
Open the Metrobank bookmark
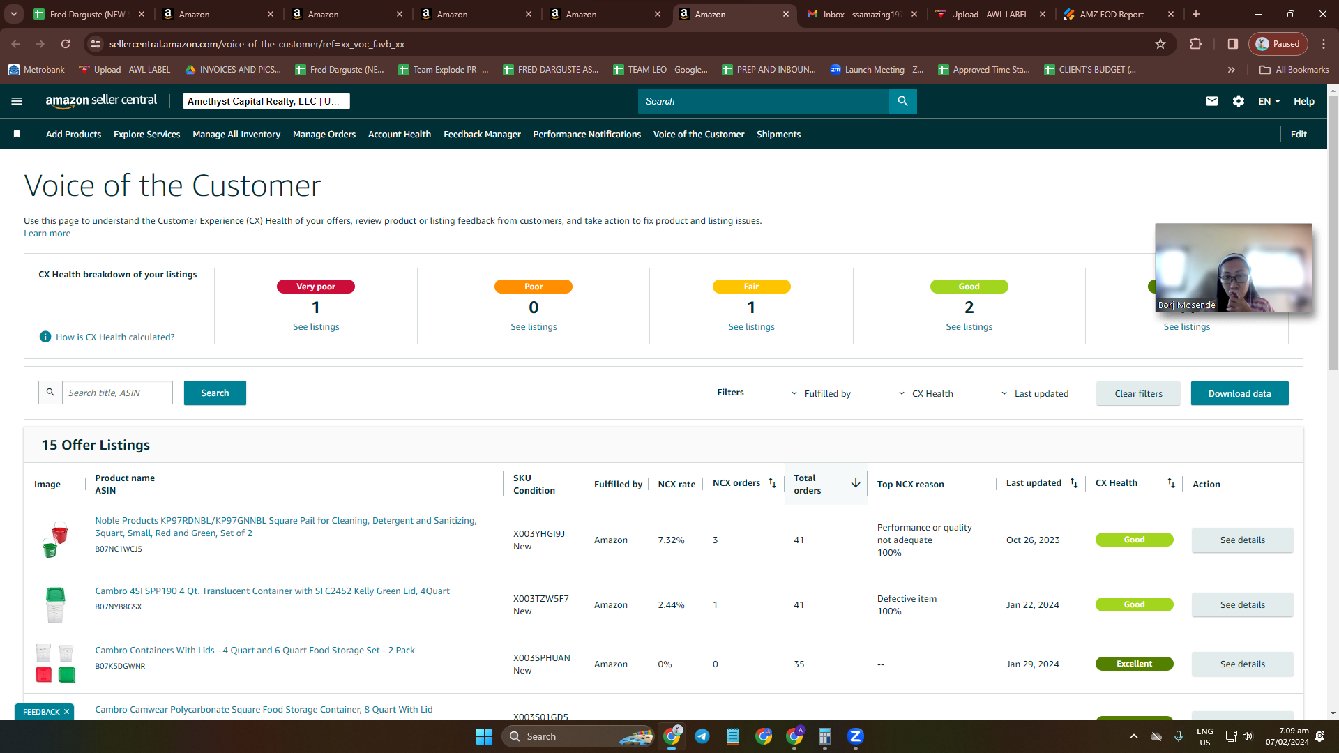point(36,70)
